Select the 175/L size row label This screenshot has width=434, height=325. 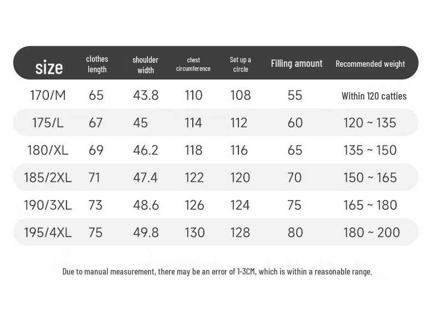click(x=48, y=123)
